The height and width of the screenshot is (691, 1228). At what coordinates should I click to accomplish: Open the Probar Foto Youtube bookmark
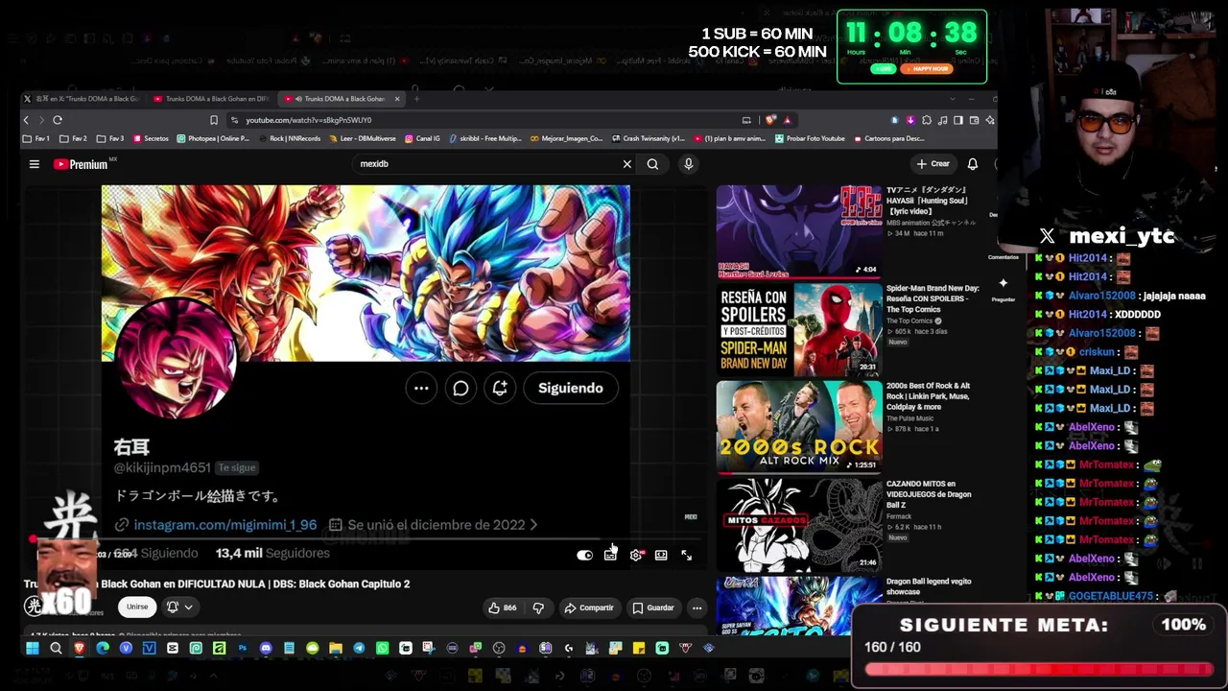tap(809, 139)
